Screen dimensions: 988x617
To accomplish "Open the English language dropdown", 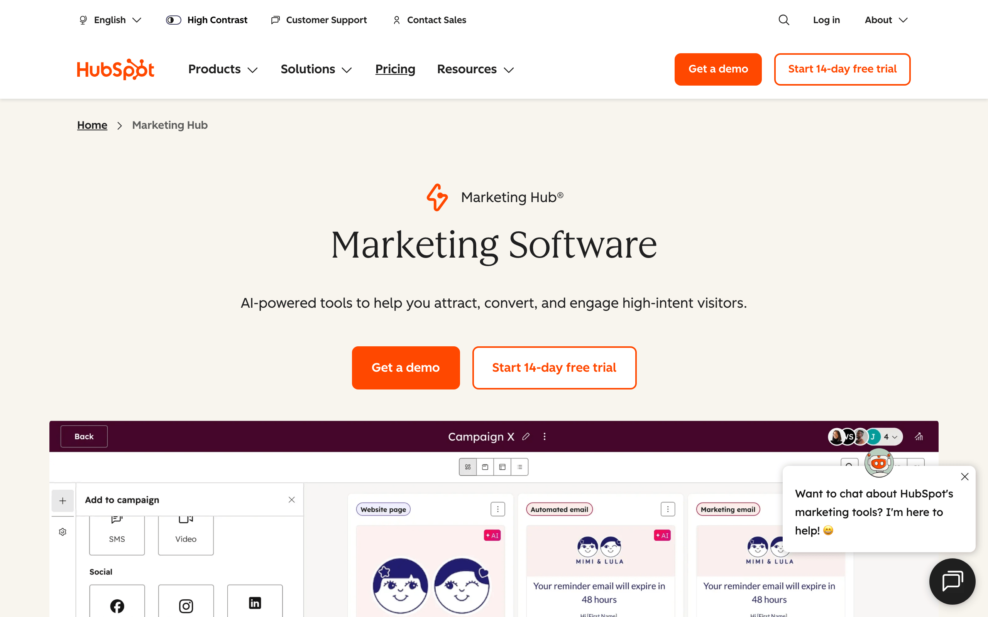I will click(x=110, y=20).
